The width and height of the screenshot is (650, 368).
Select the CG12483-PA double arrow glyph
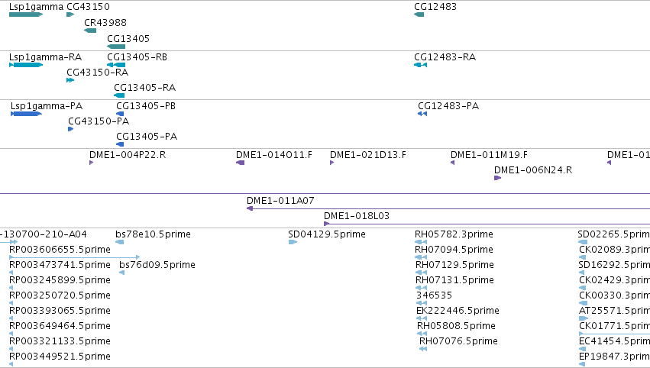(x=422, y=114)
